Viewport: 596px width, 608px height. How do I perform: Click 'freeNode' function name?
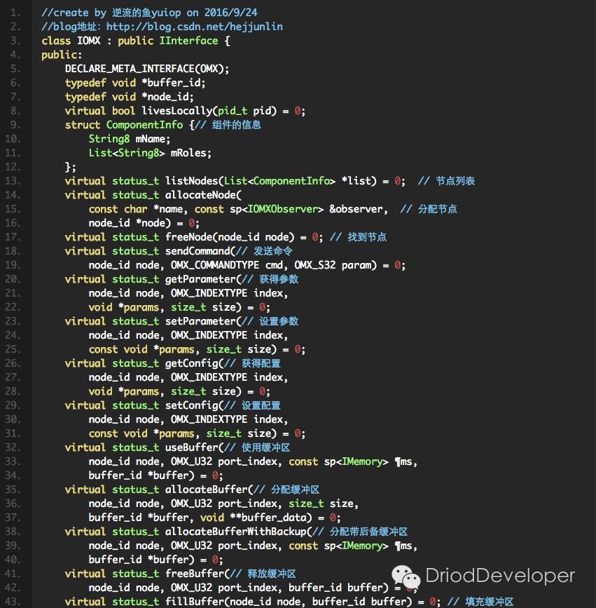click(189, 237)
